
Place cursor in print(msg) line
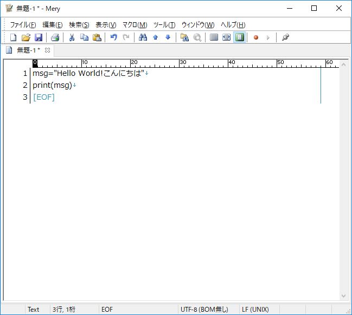tap(52, 85)
